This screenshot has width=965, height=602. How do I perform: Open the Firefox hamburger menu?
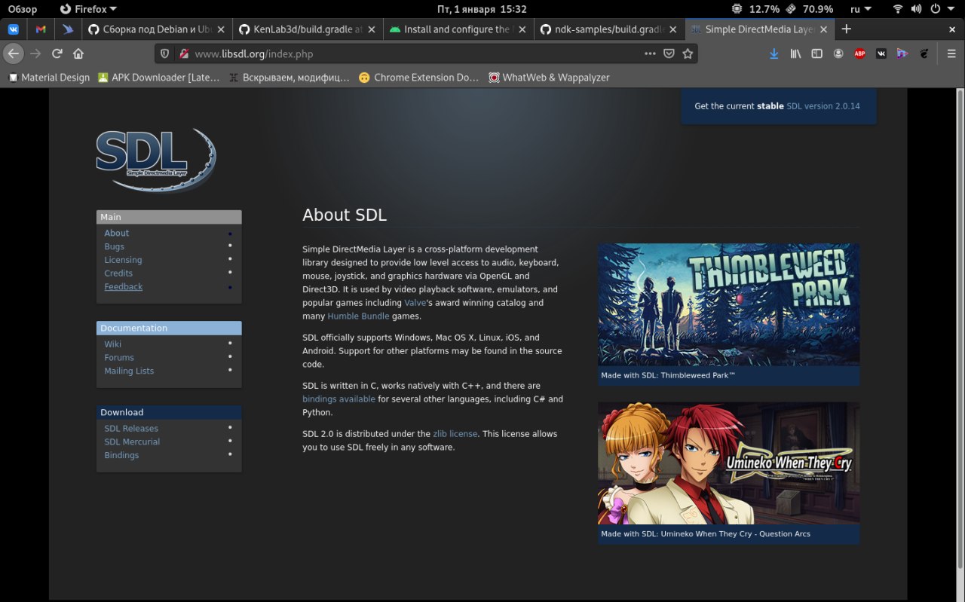(x=951, y=53)
